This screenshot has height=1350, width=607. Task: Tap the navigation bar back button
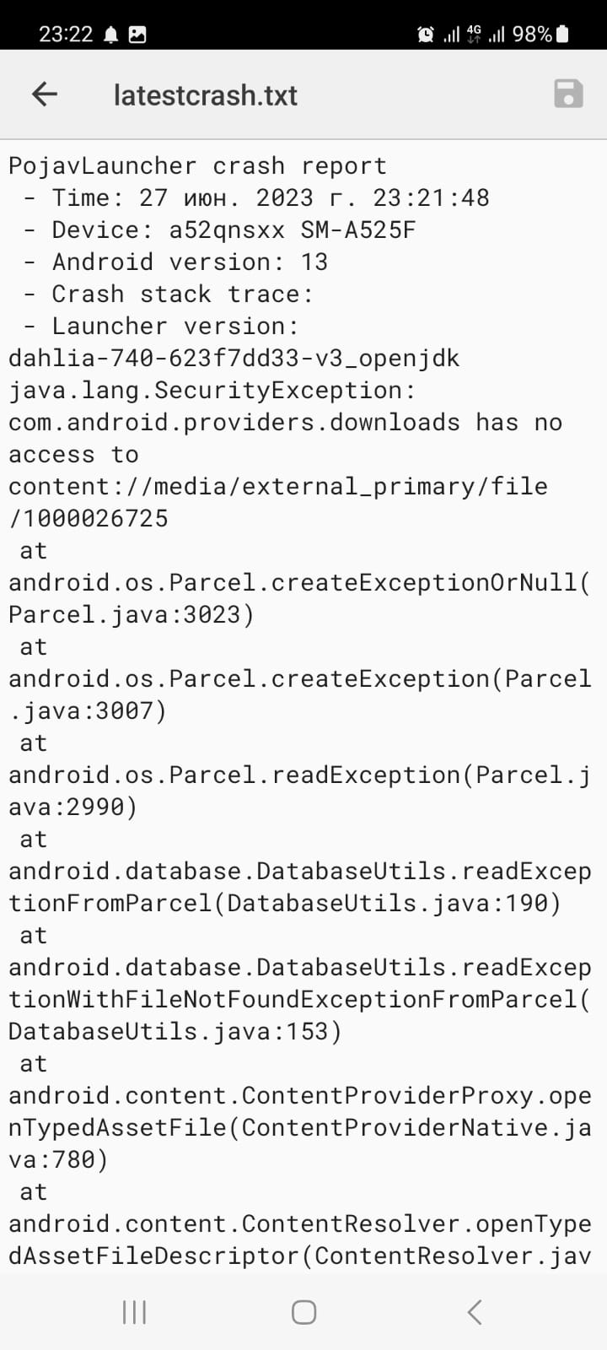473,1311
